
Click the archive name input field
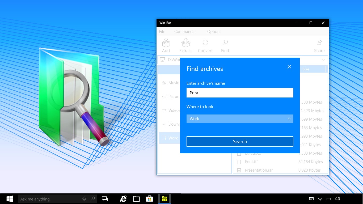[x=240, y=93]
